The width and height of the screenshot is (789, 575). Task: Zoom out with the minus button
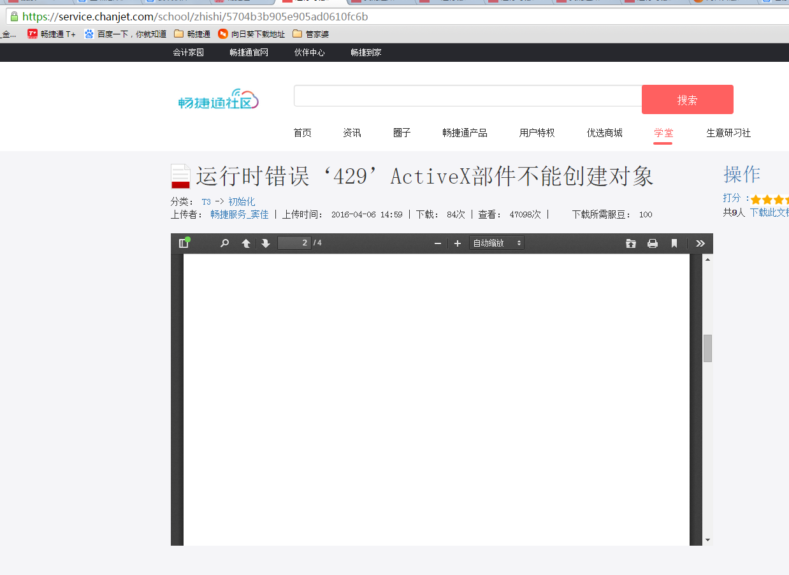coord(438,244)
